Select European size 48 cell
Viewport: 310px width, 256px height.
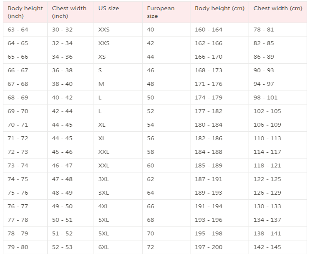point(166,84)
